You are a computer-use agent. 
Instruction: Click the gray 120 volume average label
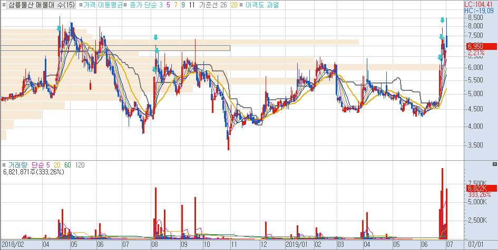pyautogui.click(x=80, y=165)
